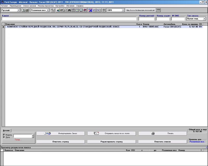Screen dimensions: 208x166
Task: Click the Общий итог total of 167.90
Action: [198, 132]
